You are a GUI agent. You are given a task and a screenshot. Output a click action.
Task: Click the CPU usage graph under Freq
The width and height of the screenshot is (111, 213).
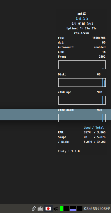pos(82,65)
